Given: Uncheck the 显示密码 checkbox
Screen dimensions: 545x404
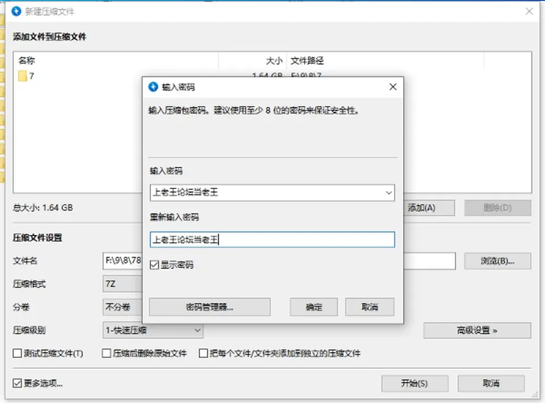Looking at the screenshot, I should pos(154,265).
